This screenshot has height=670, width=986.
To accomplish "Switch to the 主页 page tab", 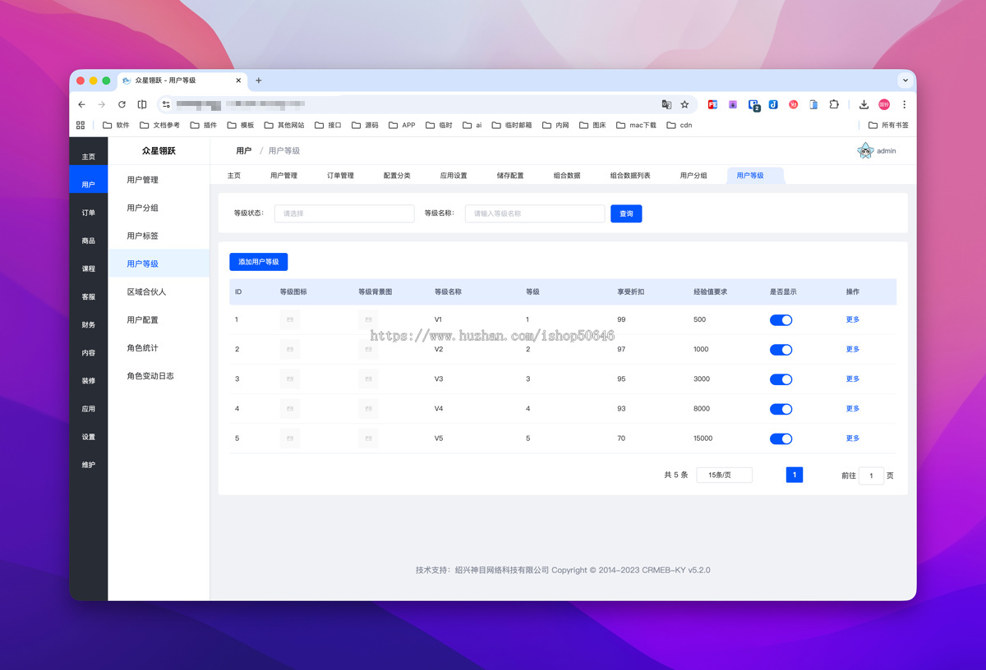I will [234, 176].
